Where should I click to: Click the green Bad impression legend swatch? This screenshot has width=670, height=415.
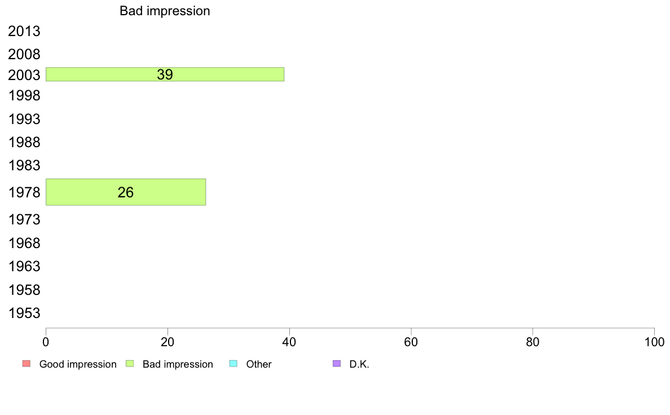point(130,364)
